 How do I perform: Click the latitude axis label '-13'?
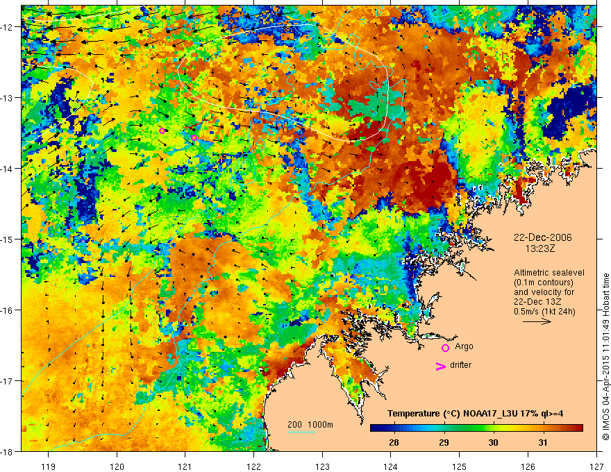tap(7, 98)
